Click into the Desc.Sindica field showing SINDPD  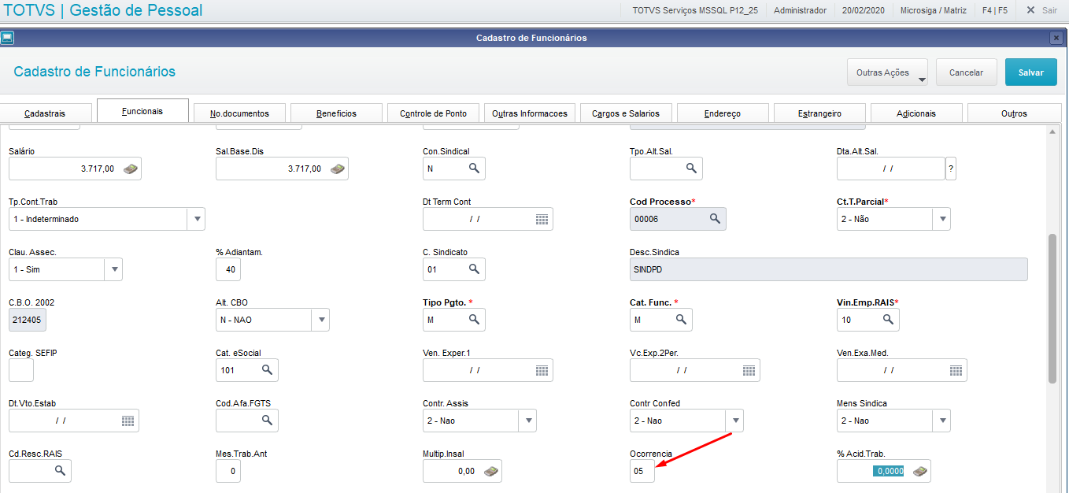tap(829, 269)
